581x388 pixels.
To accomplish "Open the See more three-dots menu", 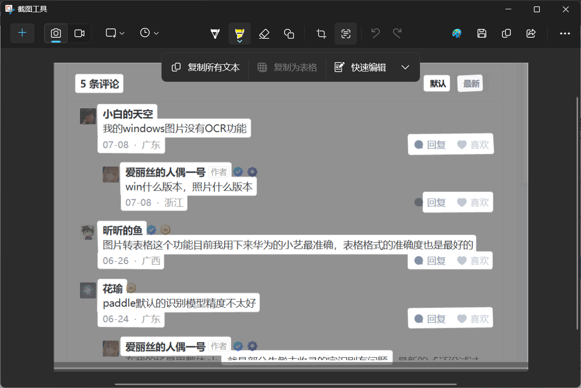I will point(565,34).
